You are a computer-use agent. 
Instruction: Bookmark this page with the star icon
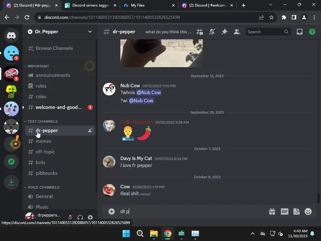pos(271,18)
